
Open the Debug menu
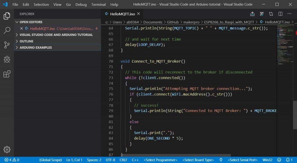tap(81, 4)
